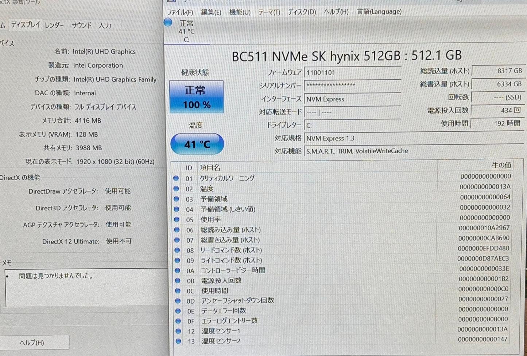Click the standard field showing NVM Express 1.3
The image size is (527, 356).
tap(414, 138)
